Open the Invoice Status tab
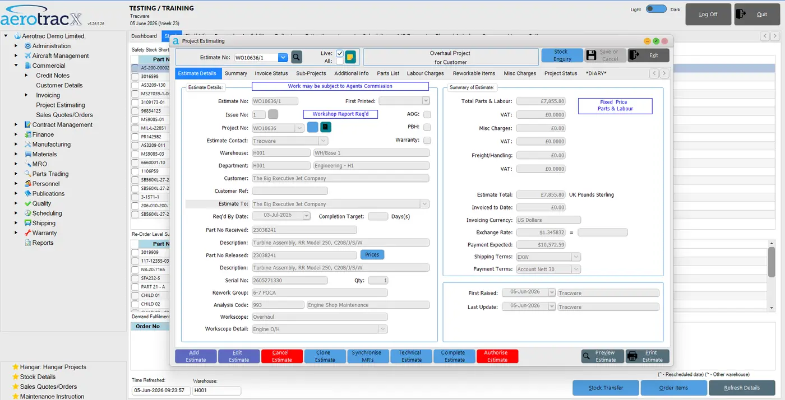 tap(271, 73)
